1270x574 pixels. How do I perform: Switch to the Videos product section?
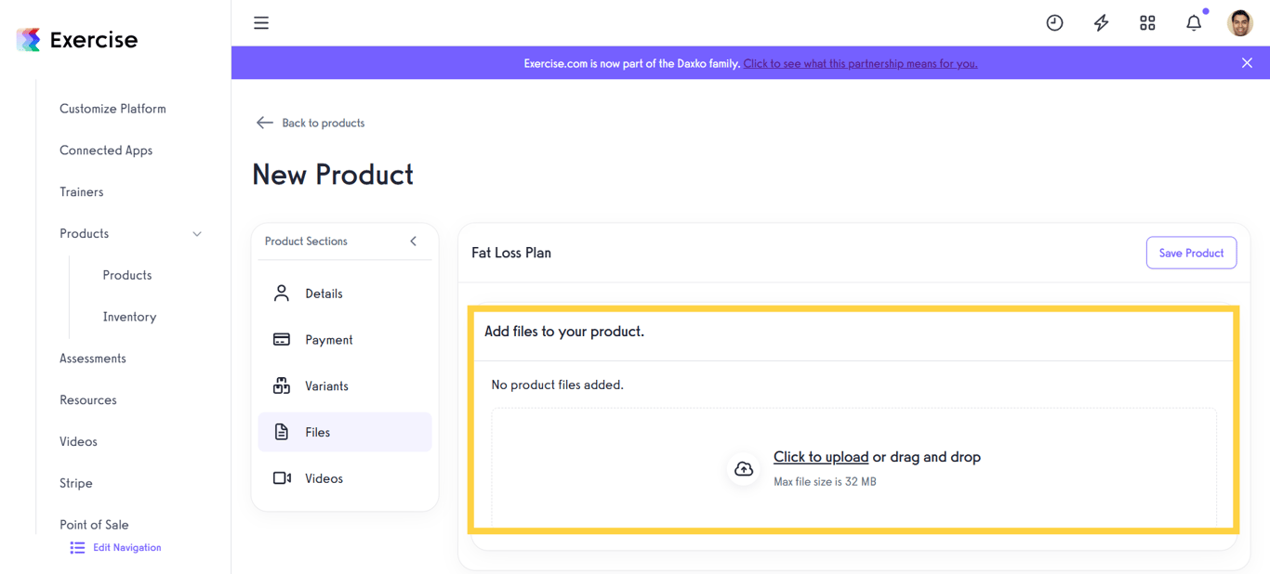pyautogui.click(x=324, y=477)
